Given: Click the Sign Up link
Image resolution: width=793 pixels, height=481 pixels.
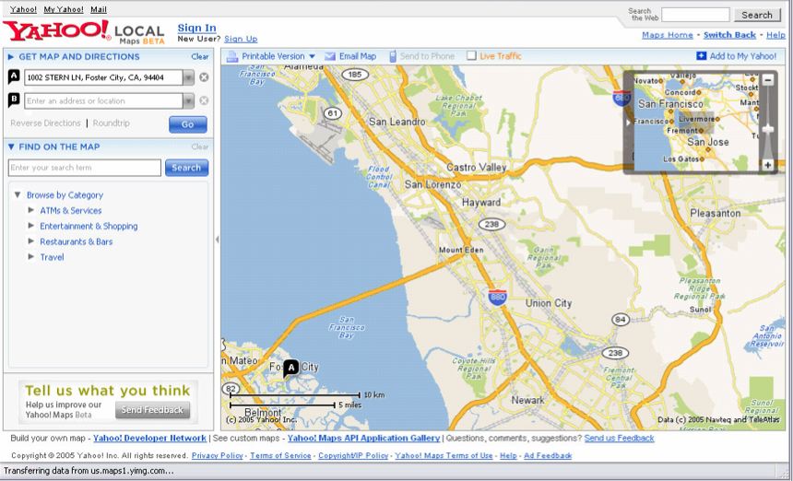Looking at the screenshot, I should point(241,39).
